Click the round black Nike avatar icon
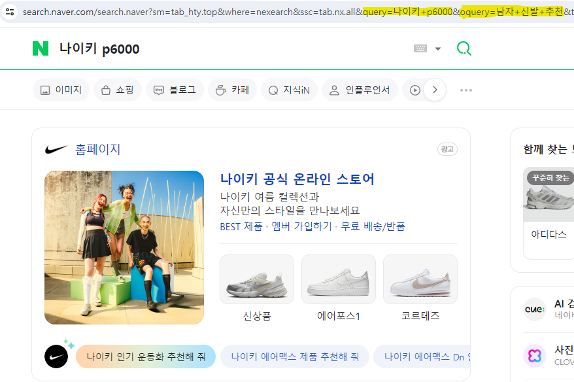This screenshot has height=382, width=574. (56, 356)
